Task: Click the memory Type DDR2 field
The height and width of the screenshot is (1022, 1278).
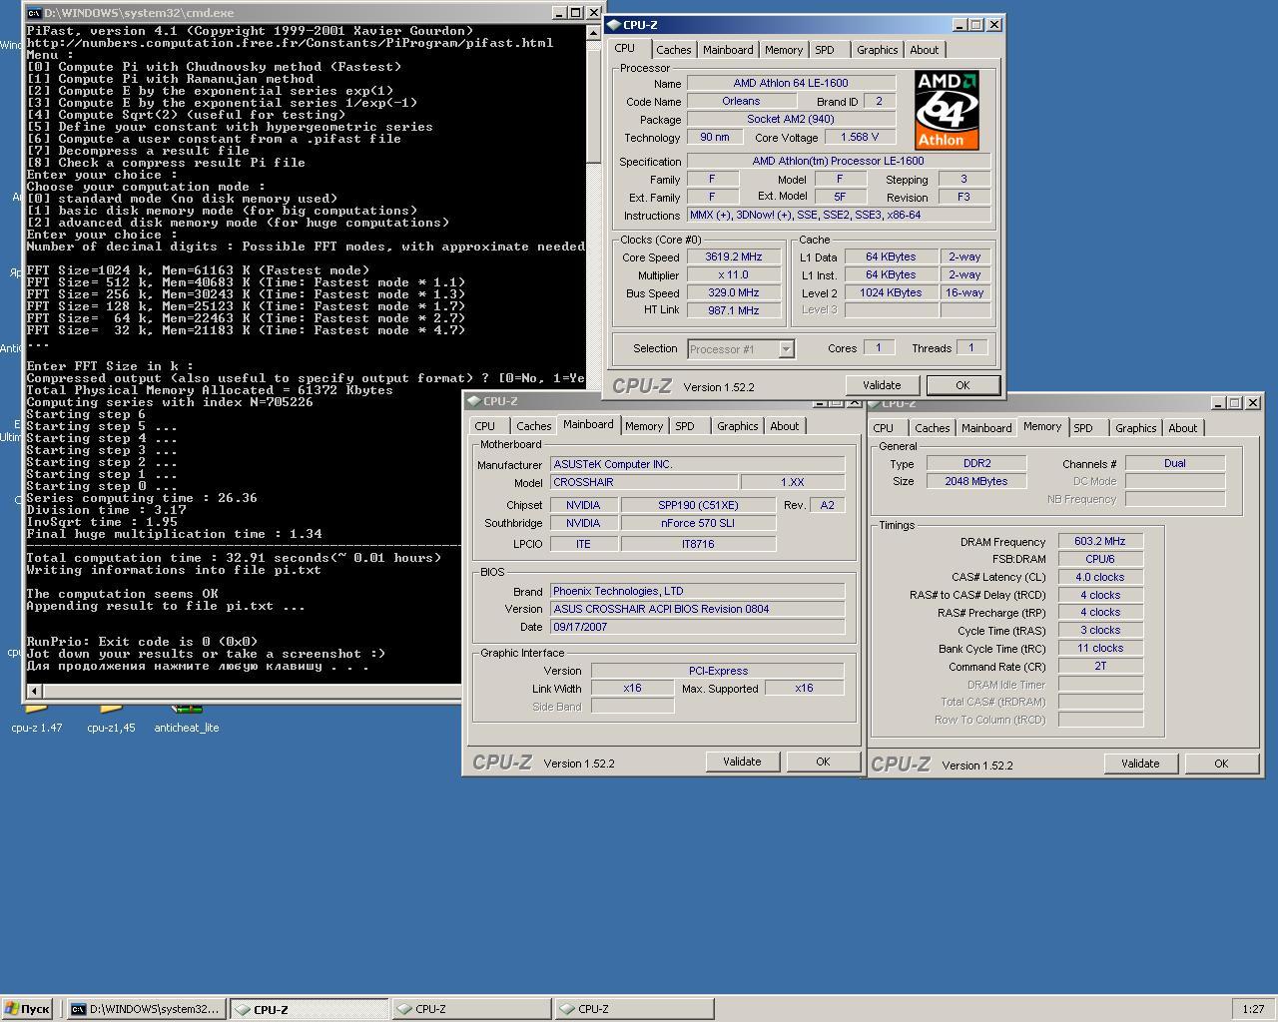Action: [976, 463]
